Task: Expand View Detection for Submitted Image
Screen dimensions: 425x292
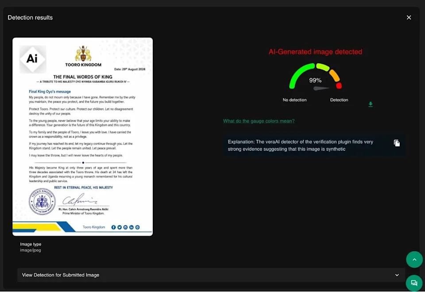Action: coord(211,275)
